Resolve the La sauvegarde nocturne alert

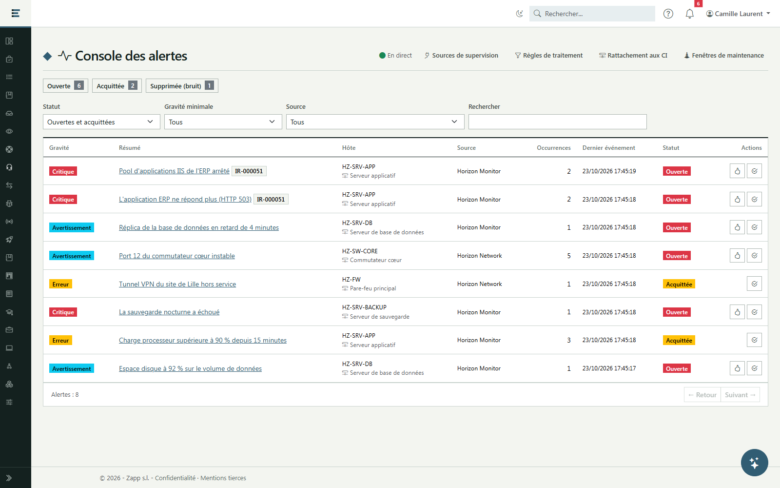(x=754, y=312)
